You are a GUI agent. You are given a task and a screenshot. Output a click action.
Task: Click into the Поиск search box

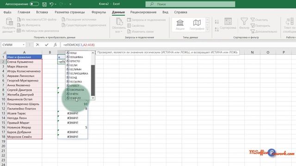(190, 4)
